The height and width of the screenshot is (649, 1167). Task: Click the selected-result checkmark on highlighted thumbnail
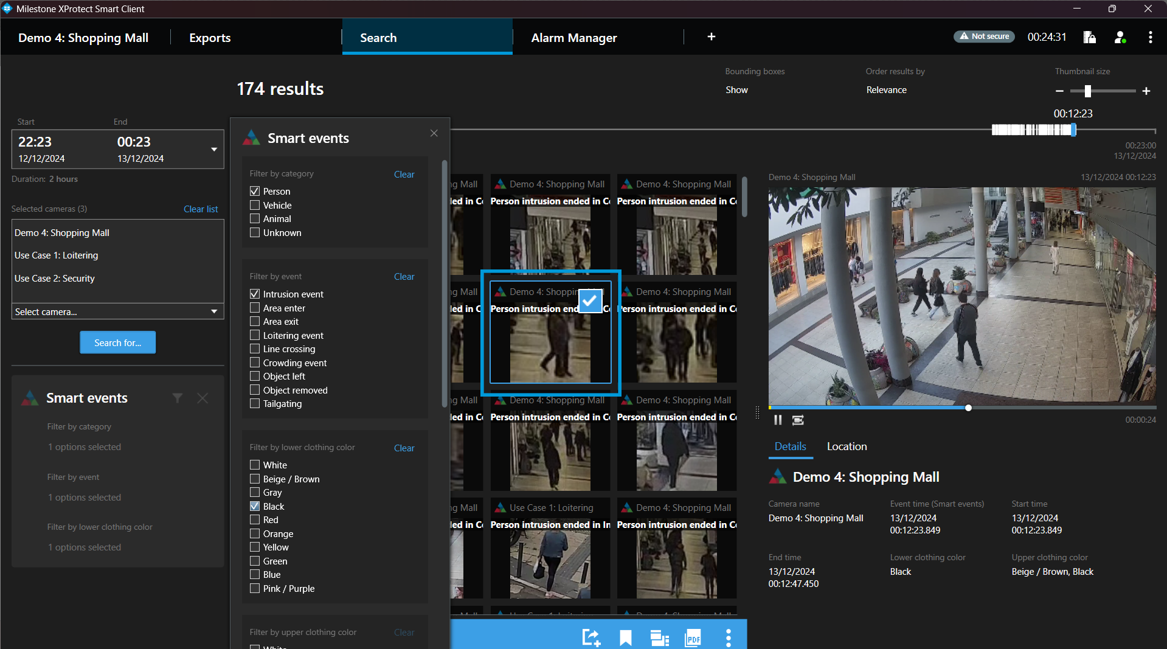click(x=590, y=300)
